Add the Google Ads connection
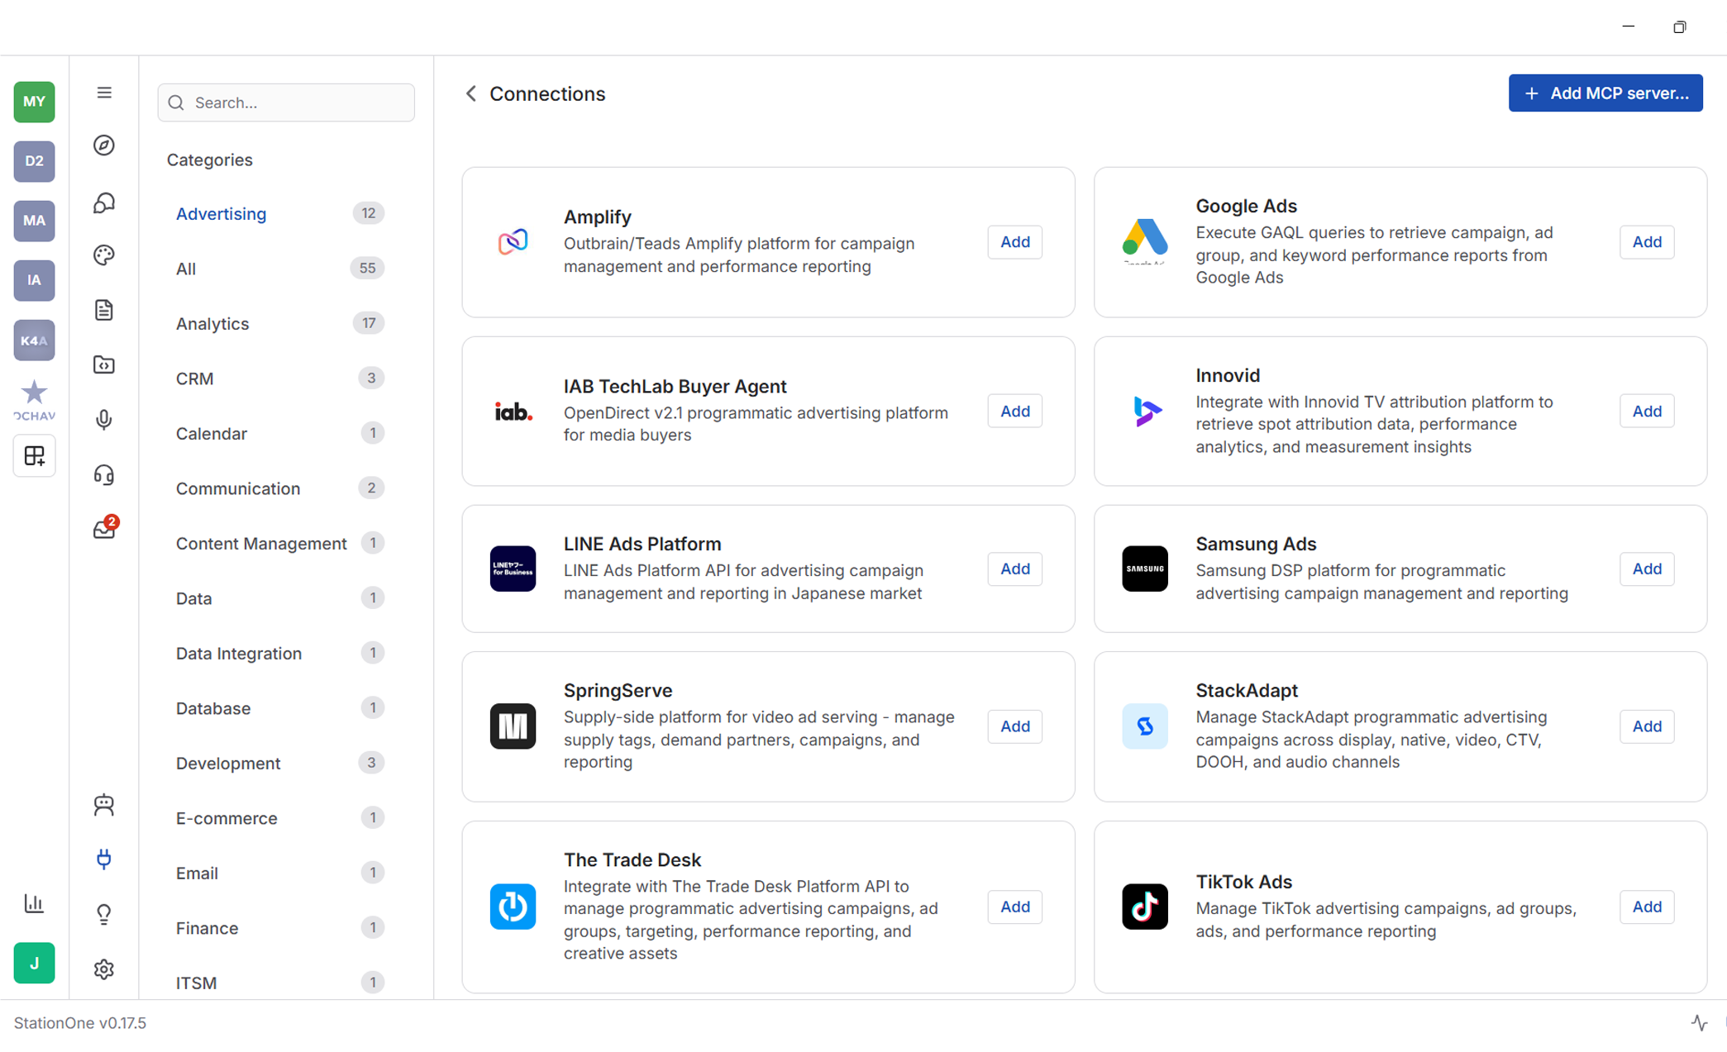Screen dimensions: 1727x1052 click(x=1646, y=242)
